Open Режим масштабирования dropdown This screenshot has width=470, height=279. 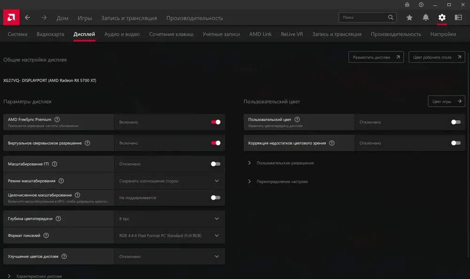[x=169, y=181]
